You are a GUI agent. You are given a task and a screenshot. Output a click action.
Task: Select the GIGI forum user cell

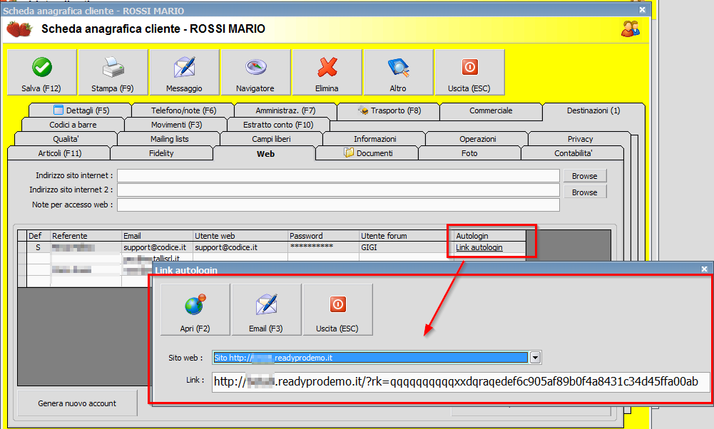click(407, 247)
